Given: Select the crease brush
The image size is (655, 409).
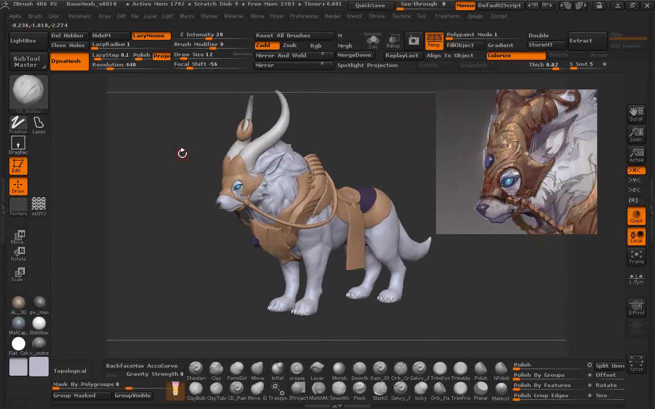Looking at the screenshot, I should [x=297, y=371].
